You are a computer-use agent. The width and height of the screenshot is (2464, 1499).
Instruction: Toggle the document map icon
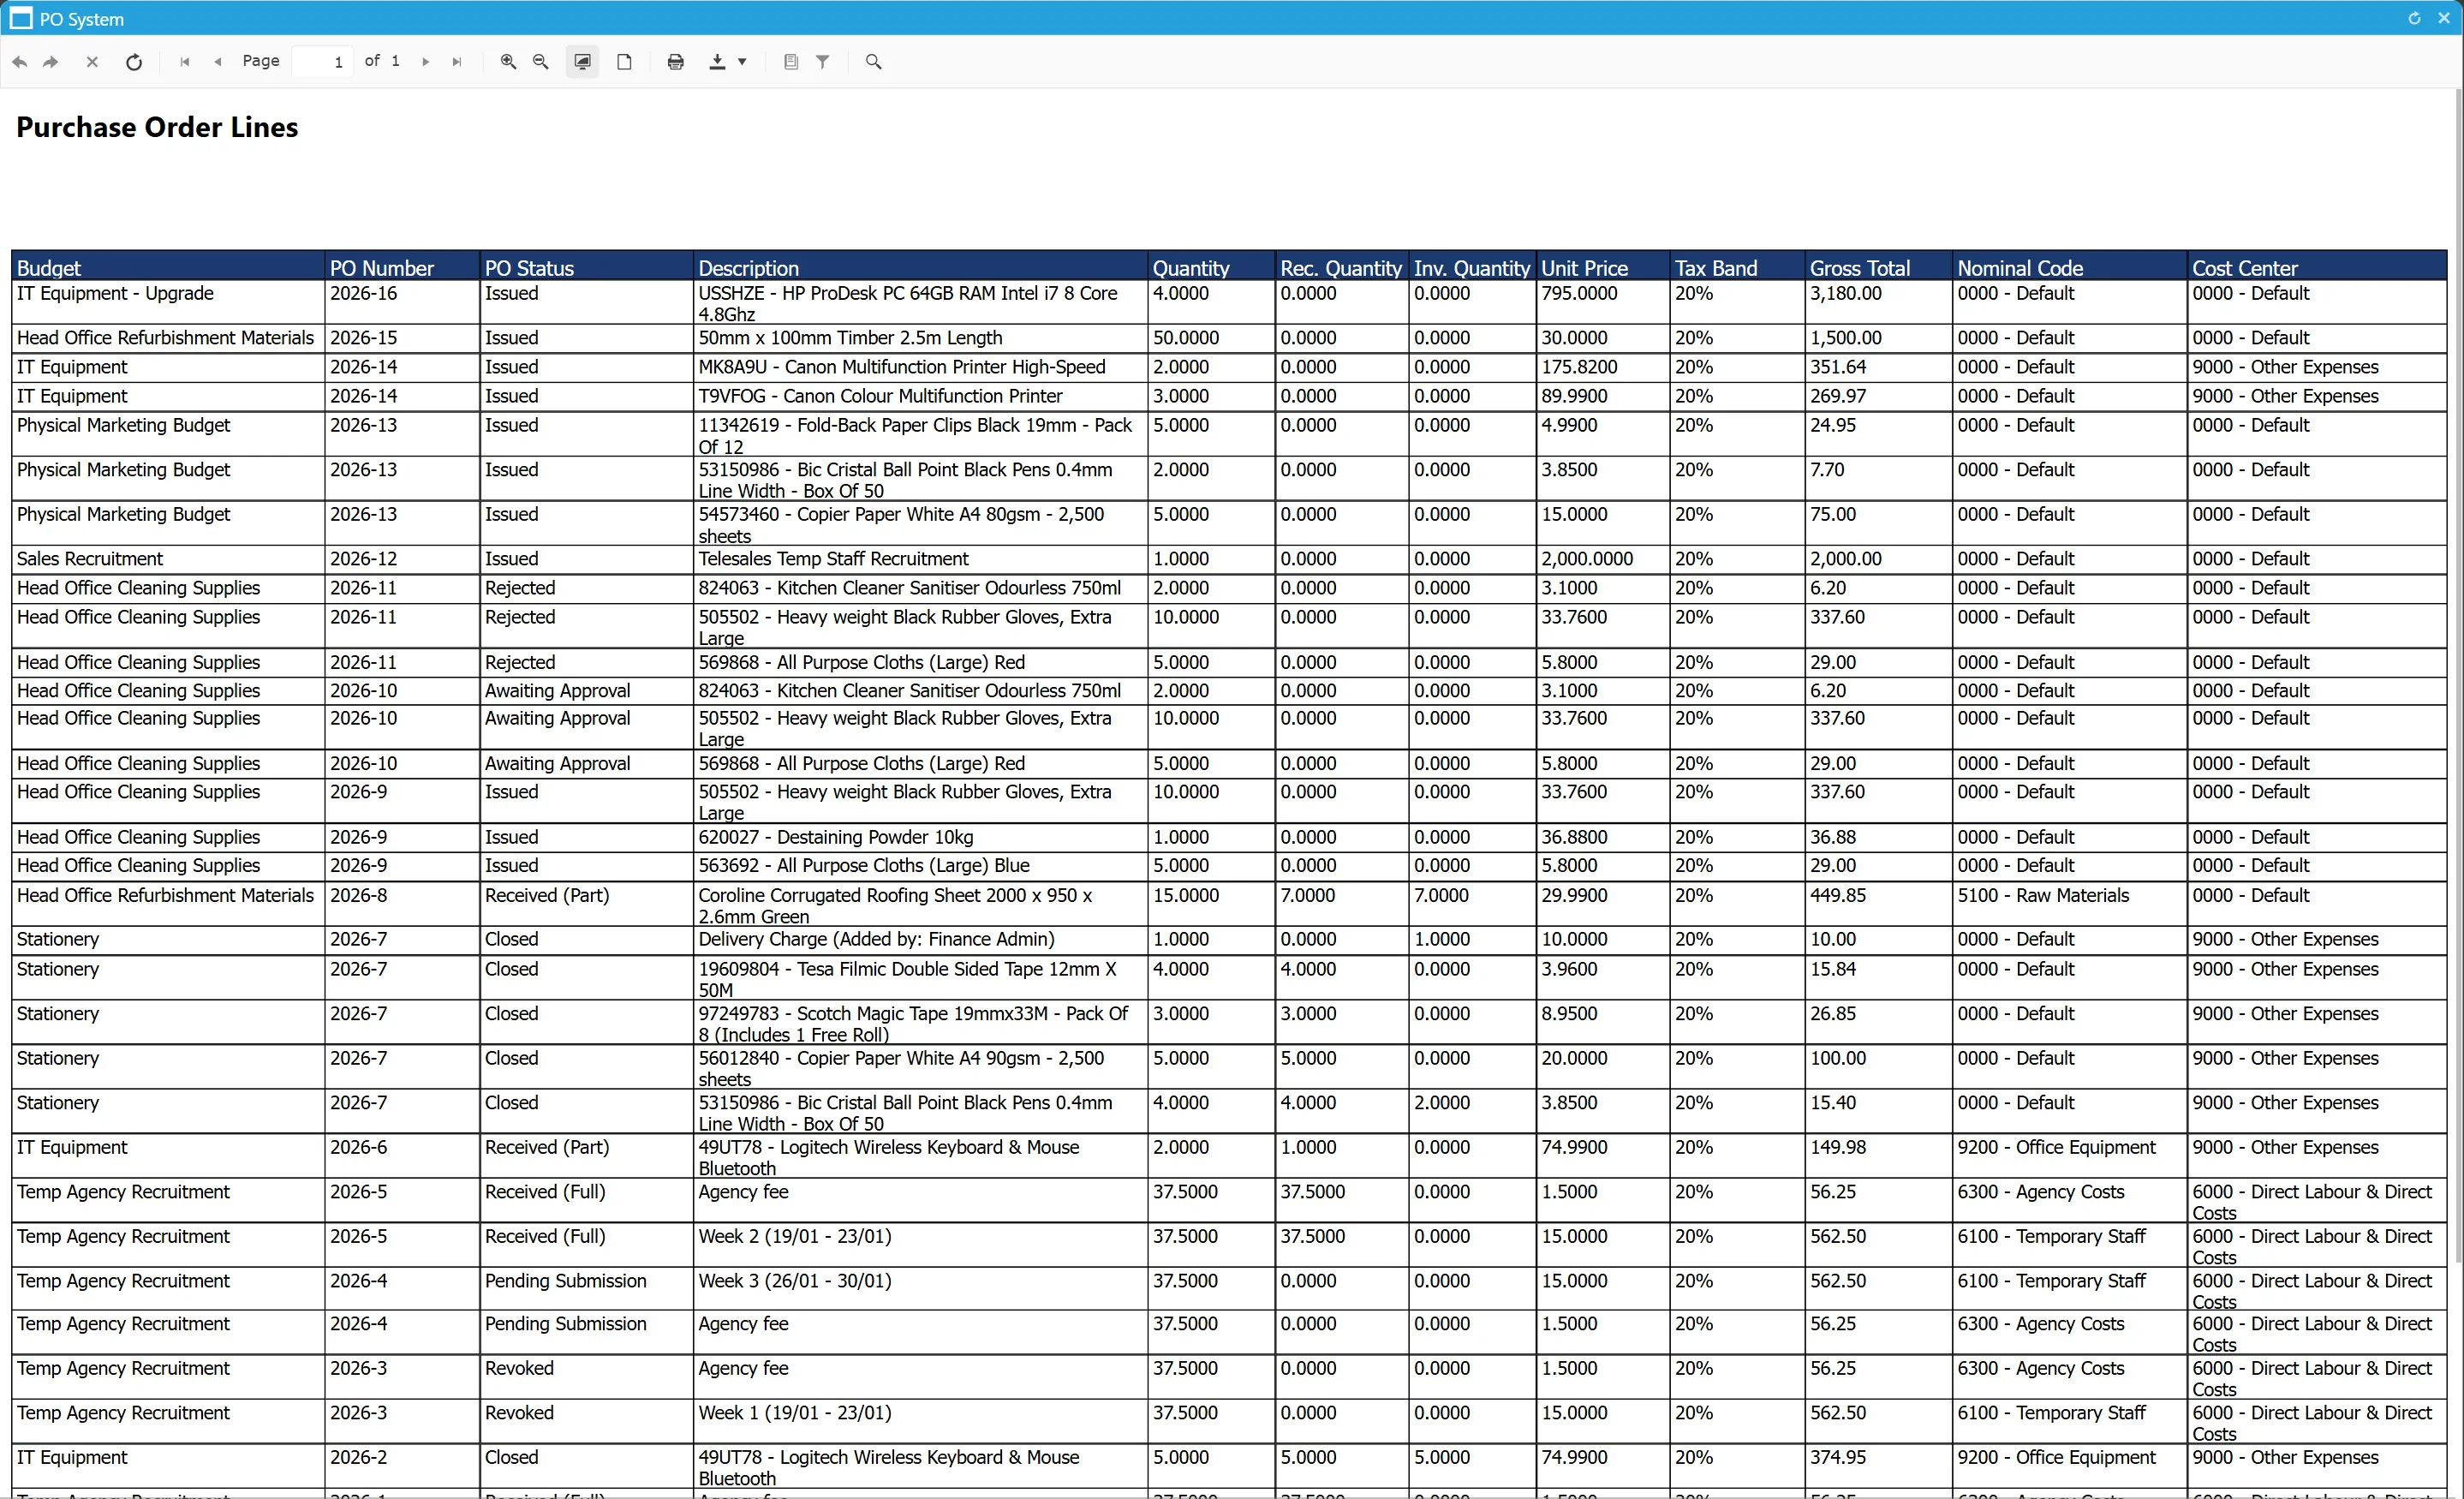790,62
